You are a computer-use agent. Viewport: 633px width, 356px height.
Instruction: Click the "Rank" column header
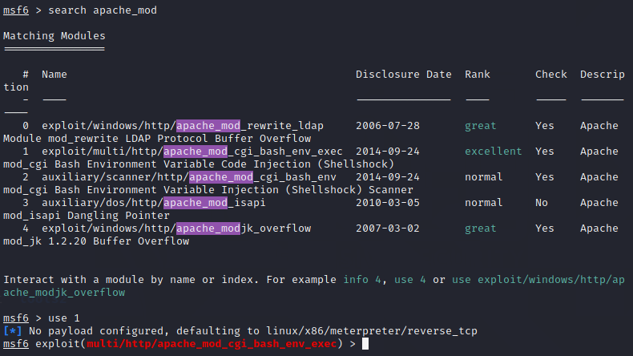pos(478,75)
